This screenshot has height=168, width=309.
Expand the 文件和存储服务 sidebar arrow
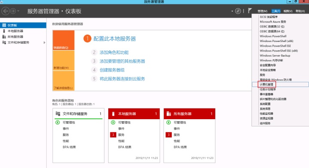44,42
